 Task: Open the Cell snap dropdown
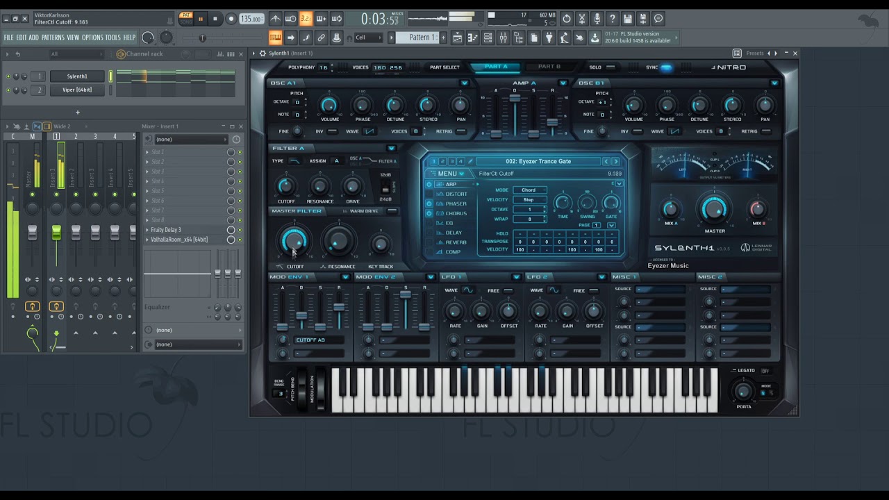(x=369, y=37)
